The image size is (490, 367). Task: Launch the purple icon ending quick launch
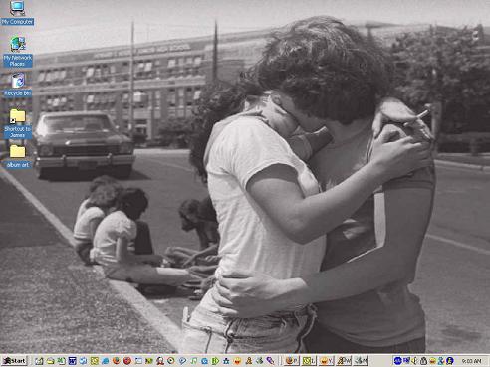(270, 361)
